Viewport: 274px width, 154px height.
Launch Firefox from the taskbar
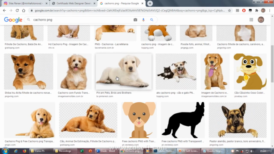[24, 151]
